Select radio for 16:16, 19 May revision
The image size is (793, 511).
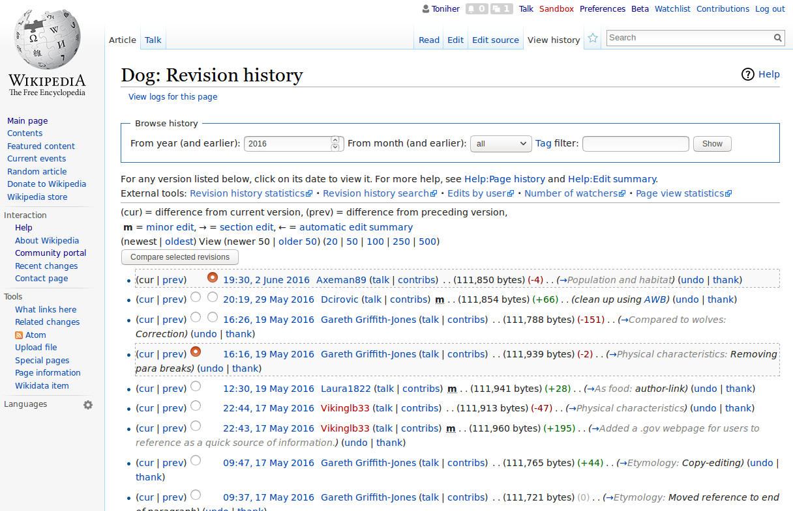pyautogui.click(x=196, y=352)
